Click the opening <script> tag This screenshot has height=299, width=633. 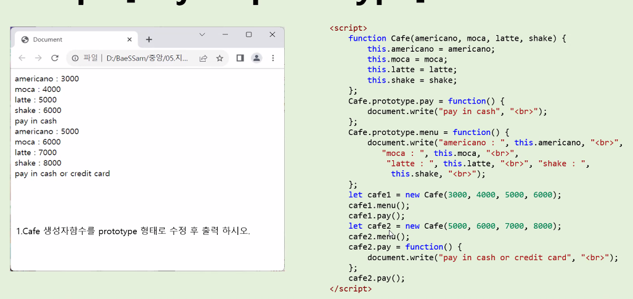point(348,28)
